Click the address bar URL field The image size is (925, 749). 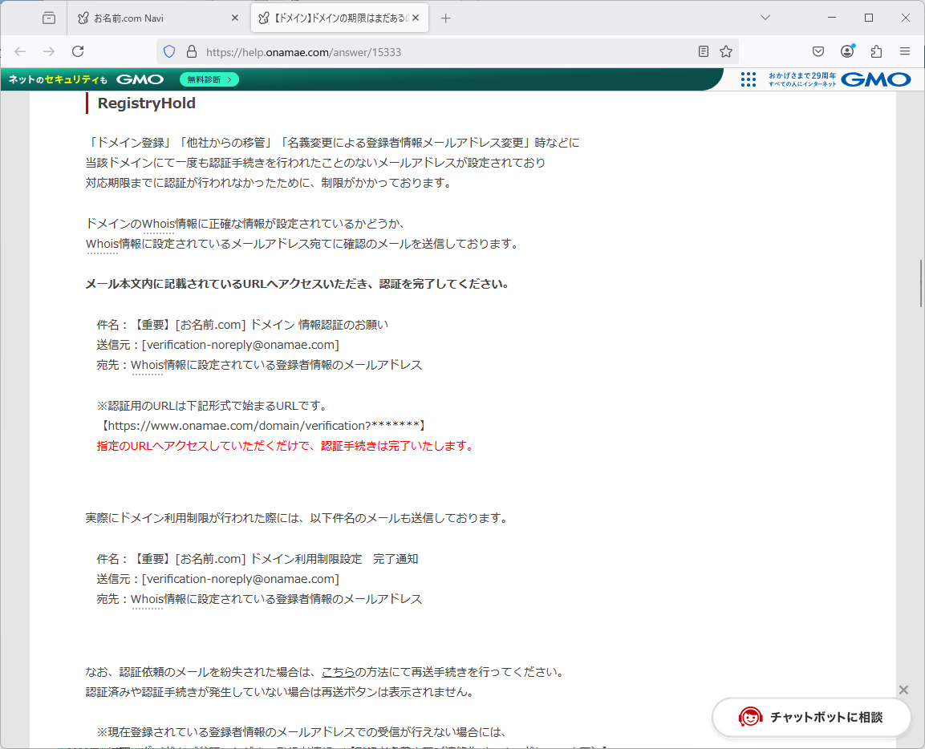pyautogui.click(x=441, y=51)
